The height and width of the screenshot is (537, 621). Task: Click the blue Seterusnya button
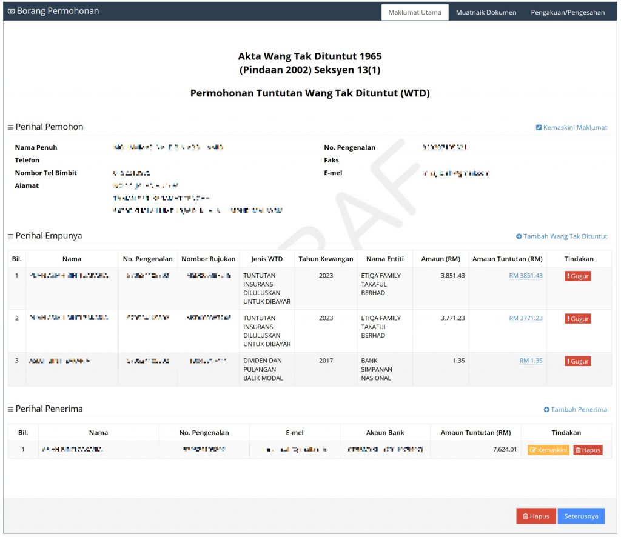click(581, 516)
